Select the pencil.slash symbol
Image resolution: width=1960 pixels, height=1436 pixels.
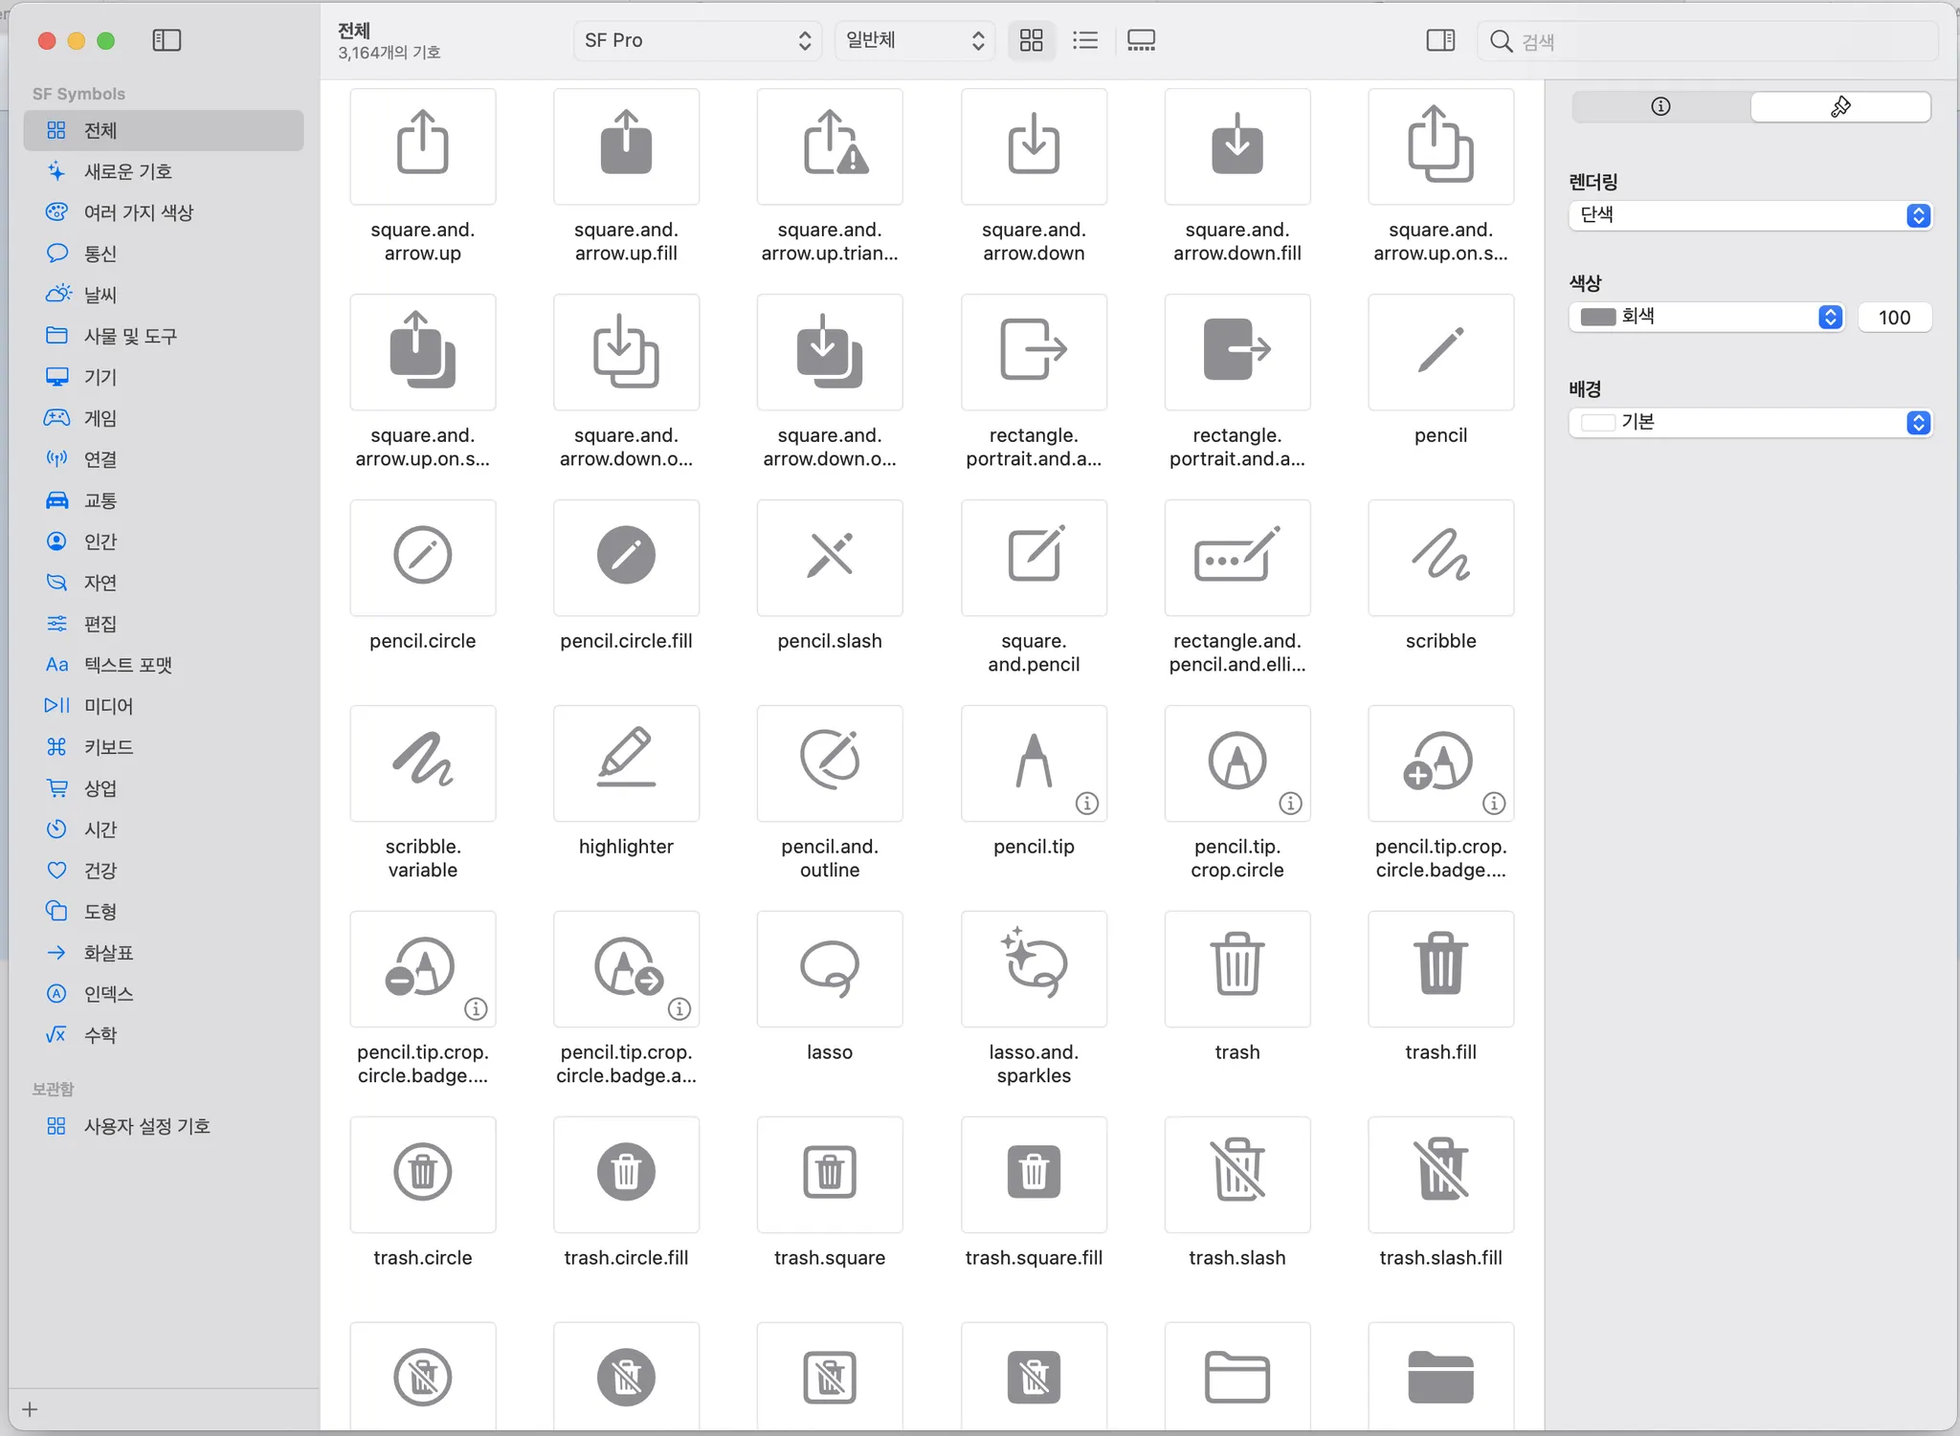(x=830, y=558)
